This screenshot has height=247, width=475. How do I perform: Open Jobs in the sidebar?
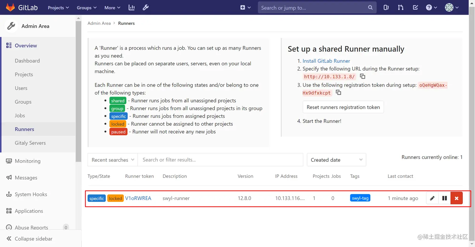point(20,115)
